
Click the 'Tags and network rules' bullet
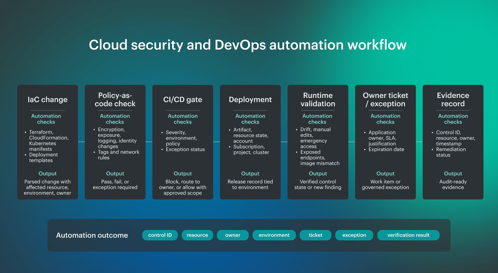tap(117, 155)
